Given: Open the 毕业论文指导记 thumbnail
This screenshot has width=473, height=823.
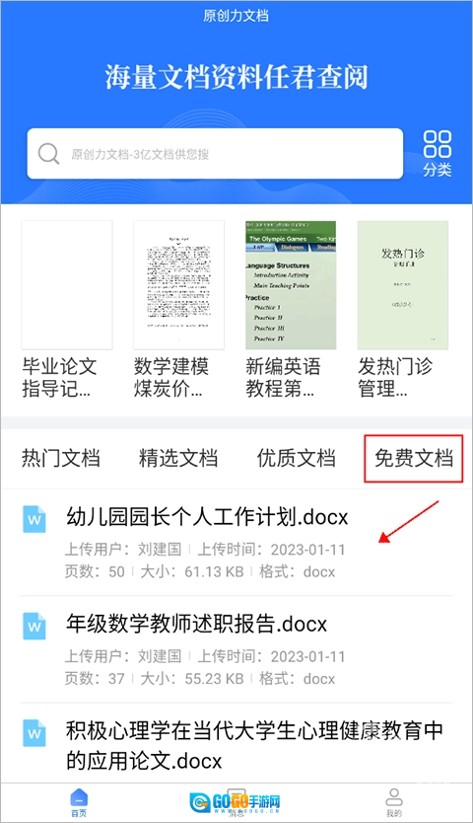Looking at the screenshot, I should tap(67, 285).
